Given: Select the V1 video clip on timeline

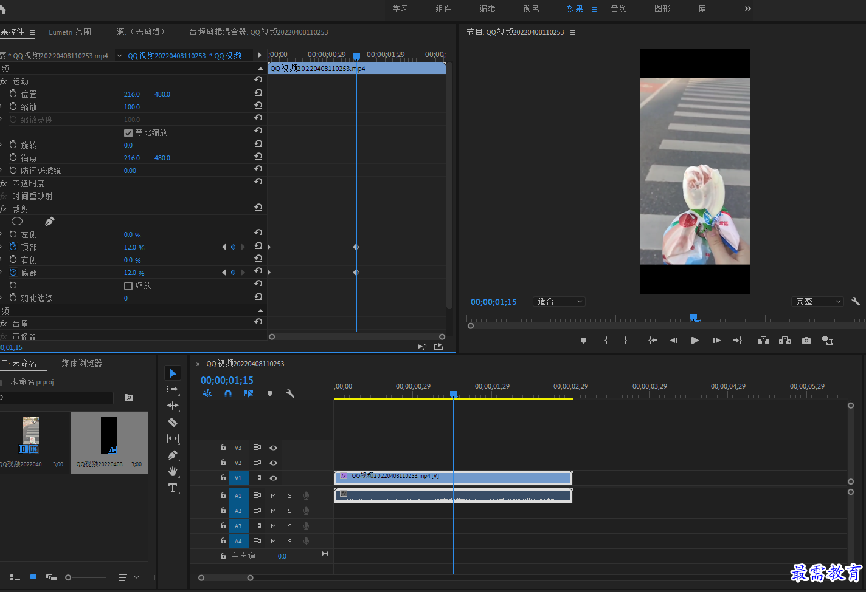Looking at the screenshot, I should point(453,478).
